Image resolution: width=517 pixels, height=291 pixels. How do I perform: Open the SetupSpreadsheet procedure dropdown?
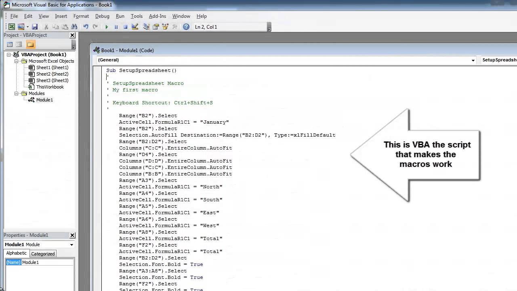499,60
